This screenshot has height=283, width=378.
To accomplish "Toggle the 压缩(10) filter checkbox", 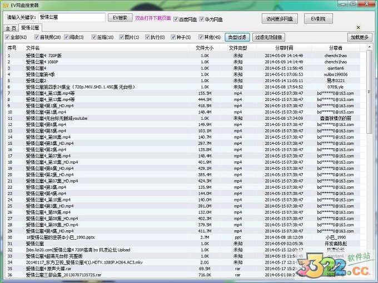I will (x=94, y=37).
